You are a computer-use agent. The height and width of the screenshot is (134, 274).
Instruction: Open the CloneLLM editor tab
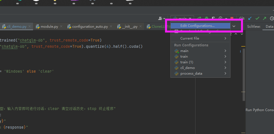158,27
